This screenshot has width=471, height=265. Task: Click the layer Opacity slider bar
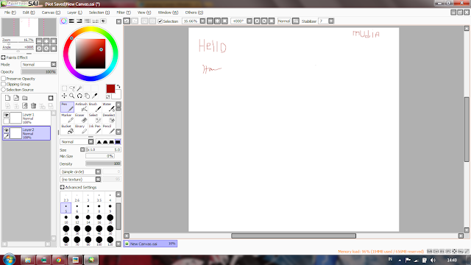coord(38,72)
